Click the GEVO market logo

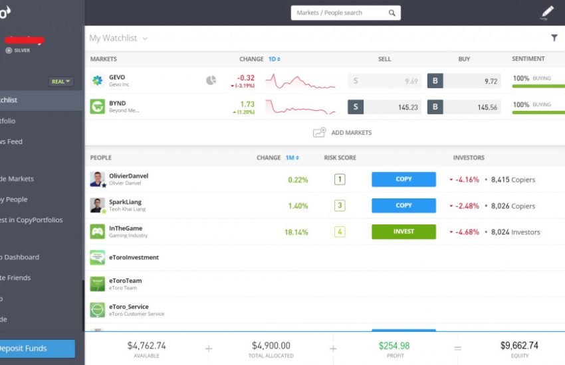pos(97,80)
